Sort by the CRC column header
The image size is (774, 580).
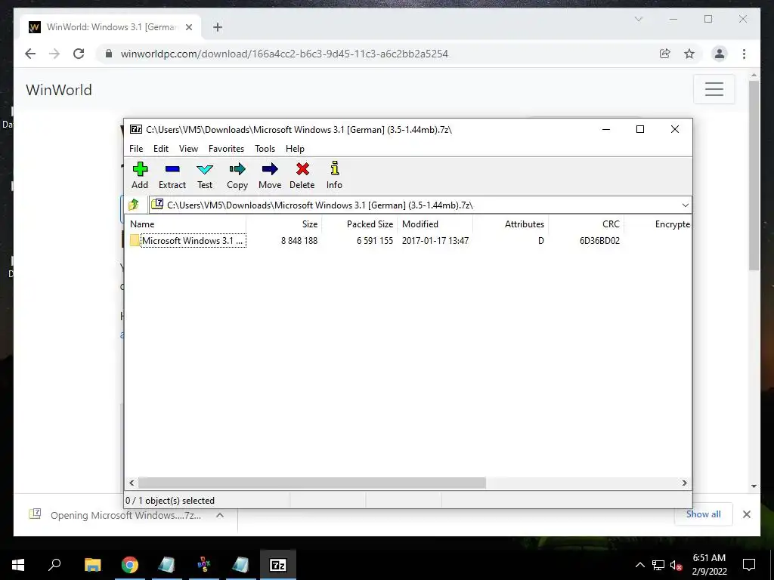coord(587,224)
